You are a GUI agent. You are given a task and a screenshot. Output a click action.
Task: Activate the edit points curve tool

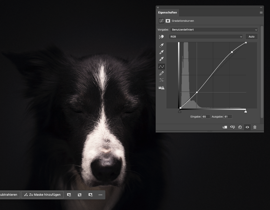click(162, 67)
